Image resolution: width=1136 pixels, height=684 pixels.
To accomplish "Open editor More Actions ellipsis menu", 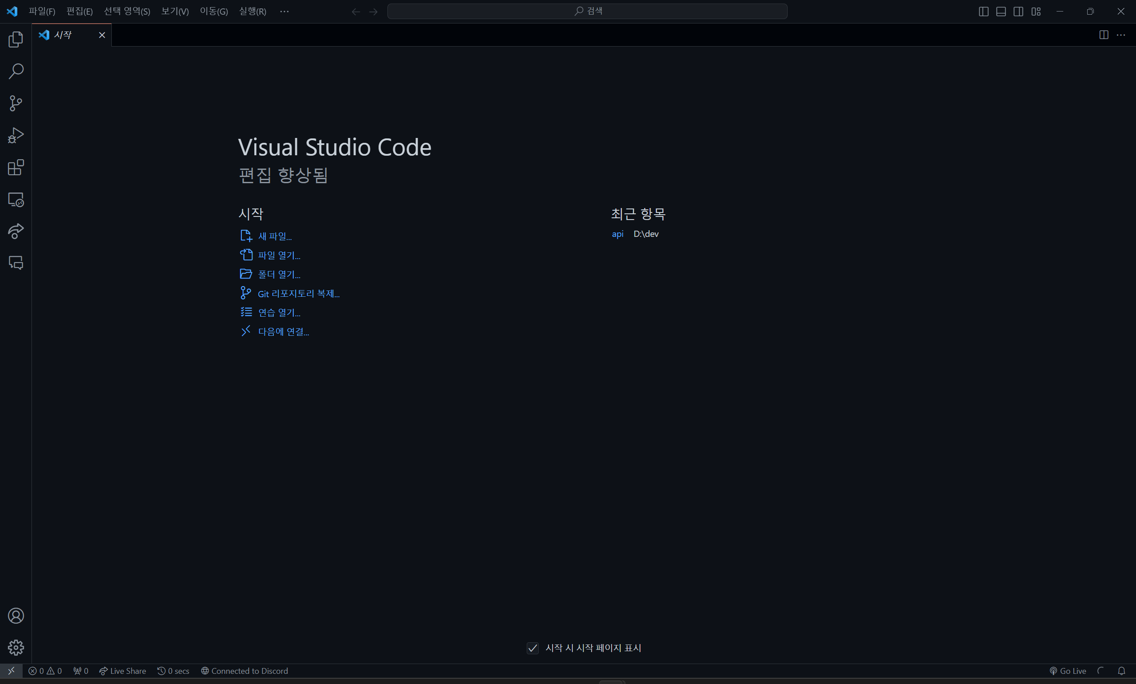I will click(x=1121, y=35).
